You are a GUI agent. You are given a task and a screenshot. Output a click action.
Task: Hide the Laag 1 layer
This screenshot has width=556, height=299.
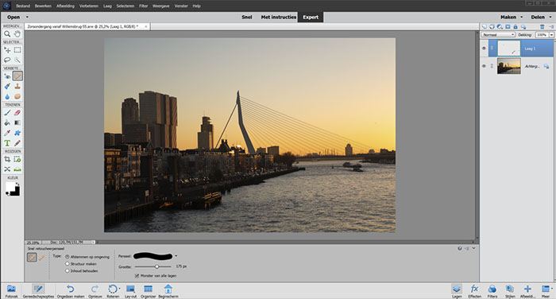pyautogui.click(x=484, y=49)
